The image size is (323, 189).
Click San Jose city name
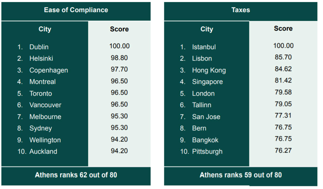[x=206, y=117]
